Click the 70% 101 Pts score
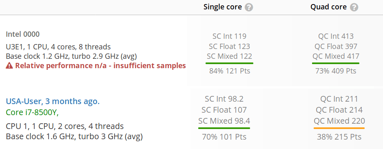Screen dimensions: 383x149 pos(224,137)
